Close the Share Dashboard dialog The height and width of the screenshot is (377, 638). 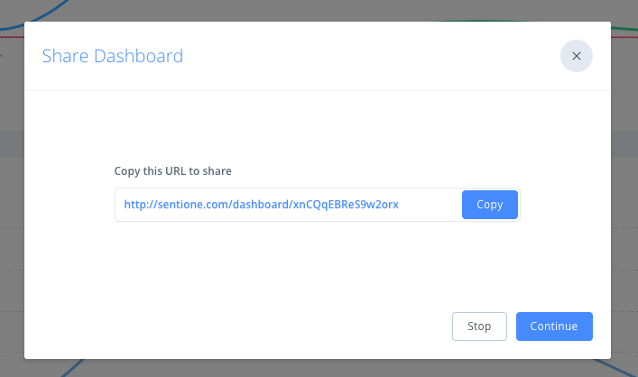click(576, 56)
